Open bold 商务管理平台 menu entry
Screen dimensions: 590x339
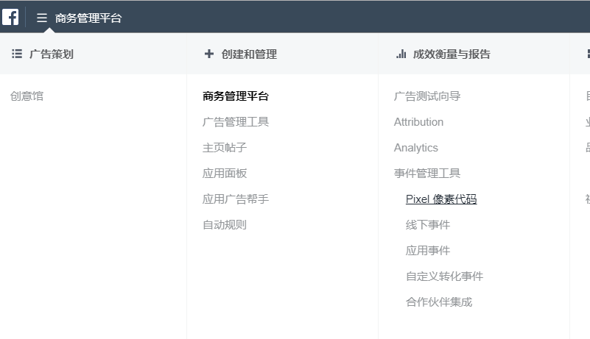[x=236, y=96]
